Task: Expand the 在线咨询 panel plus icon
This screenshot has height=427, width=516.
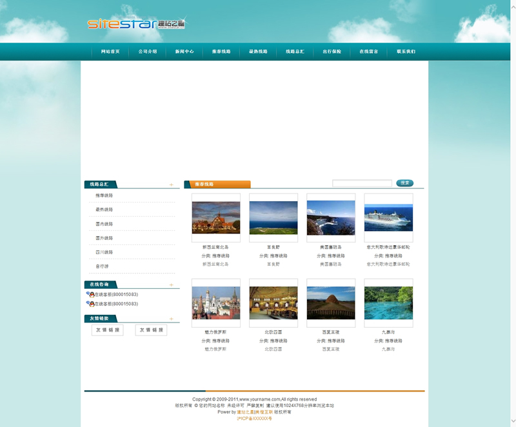Action: [171, 284]
